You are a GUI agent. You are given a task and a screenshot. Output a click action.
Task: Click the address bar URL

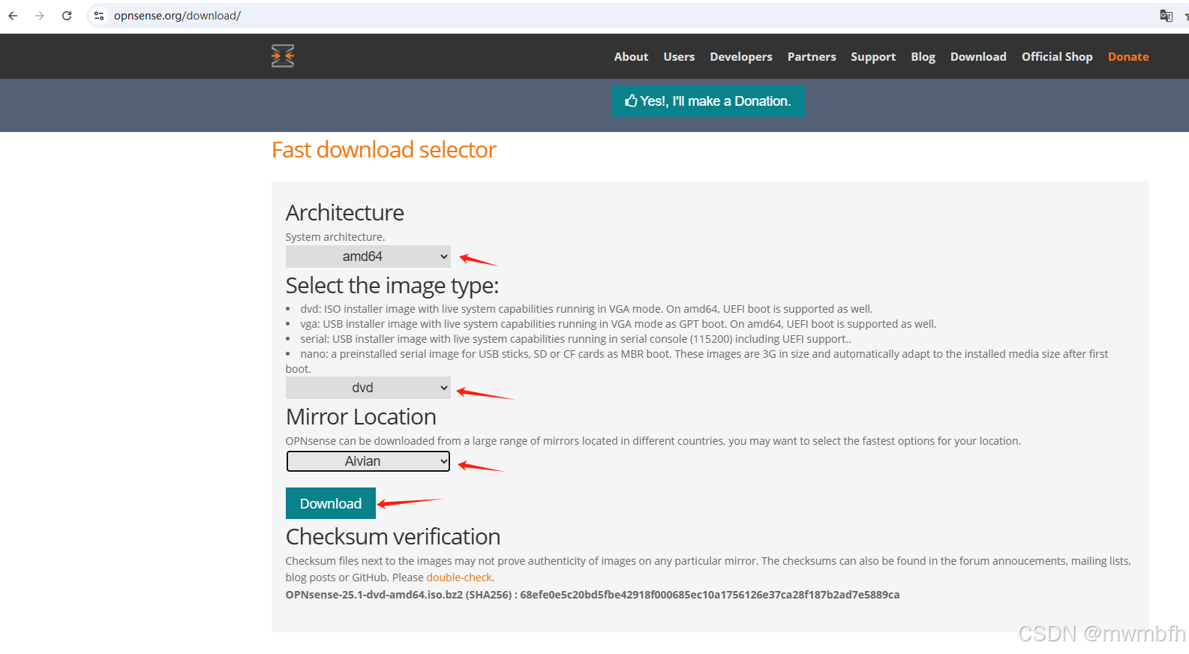(177, 16)
